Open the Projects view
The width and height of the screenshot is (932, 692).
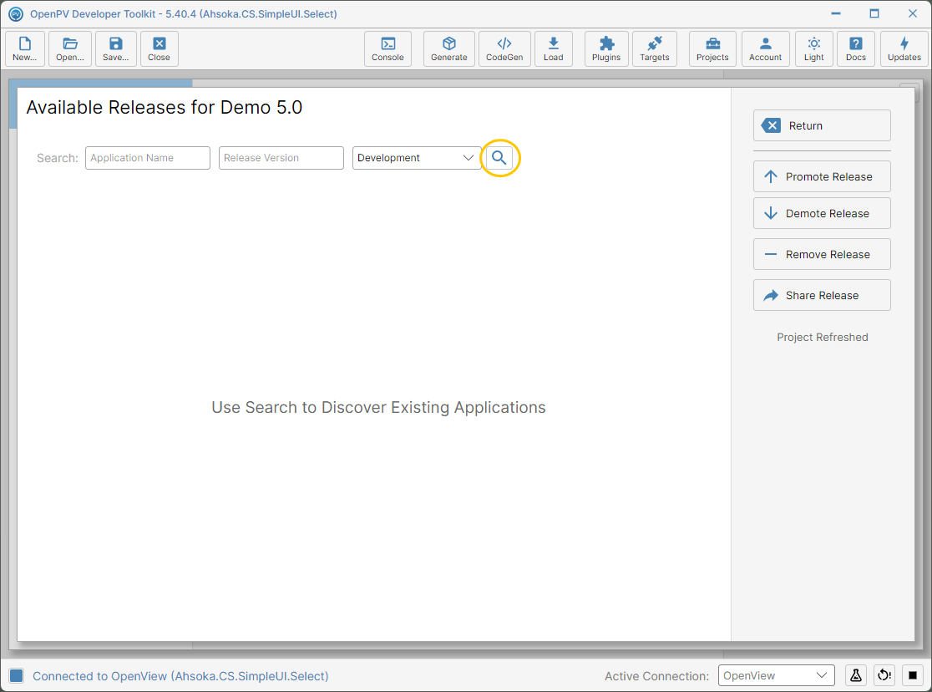712,48
